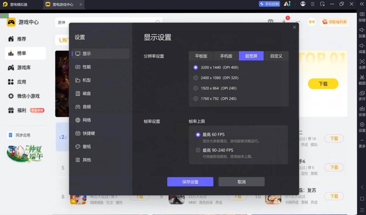Open the calendar gift icon near downloads
The image size is (366, 215).
pos(271,22)
